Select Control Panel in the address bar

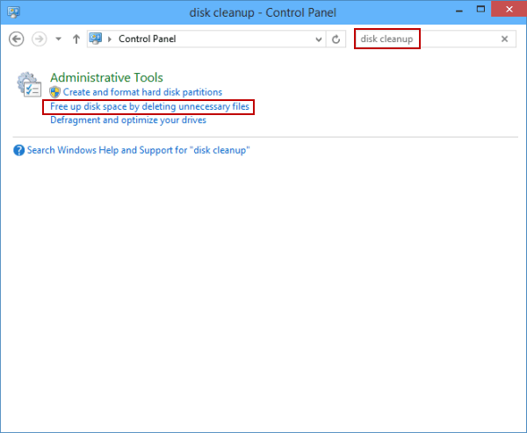click(148, 39)
